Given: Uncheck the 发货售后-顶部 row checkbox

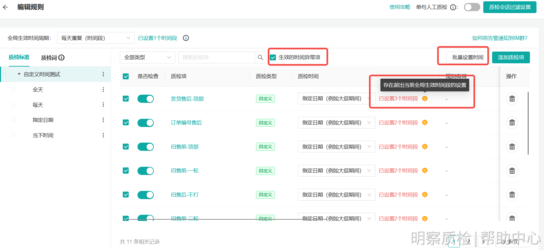Looking at the screenshot, I should pos(126,99).
